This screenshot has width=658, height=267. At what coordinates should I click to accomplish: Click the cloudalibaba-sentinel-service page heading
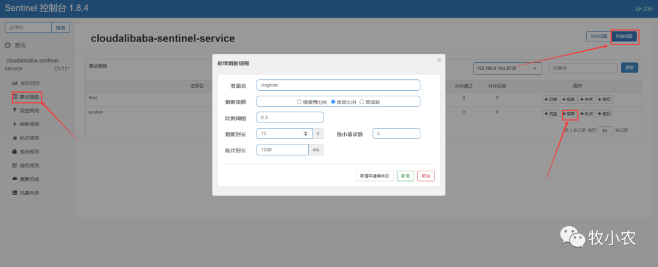pyautogui.click(x=163, y=38)
